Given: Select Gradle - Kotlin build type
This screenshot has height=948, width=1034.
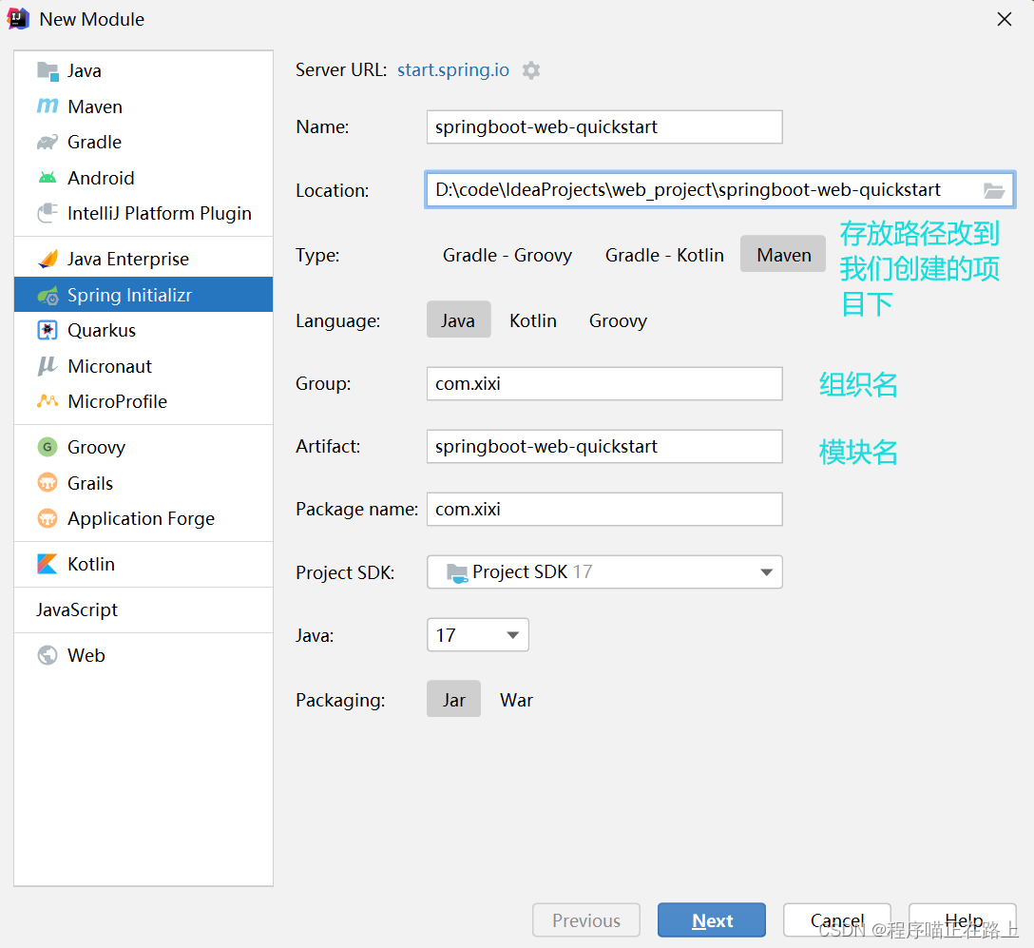Looking at the screenshot, I should (x=664, y=255).
